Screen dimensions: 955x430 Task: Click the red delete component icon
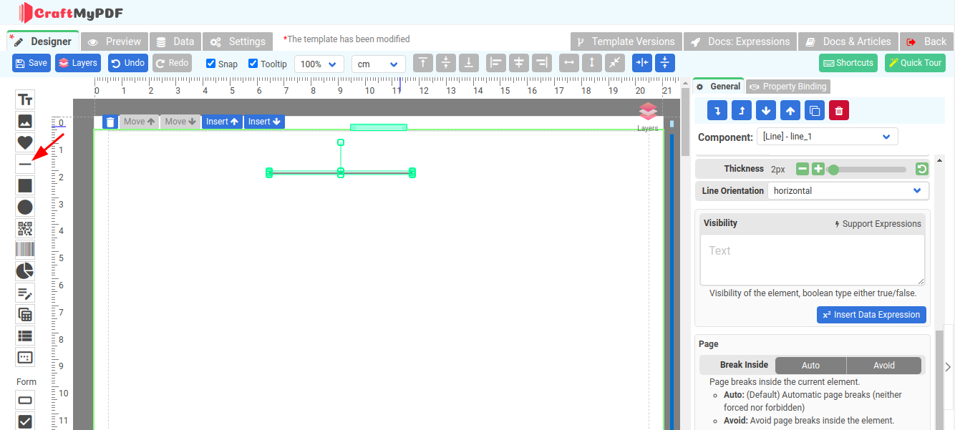[838, 111]
